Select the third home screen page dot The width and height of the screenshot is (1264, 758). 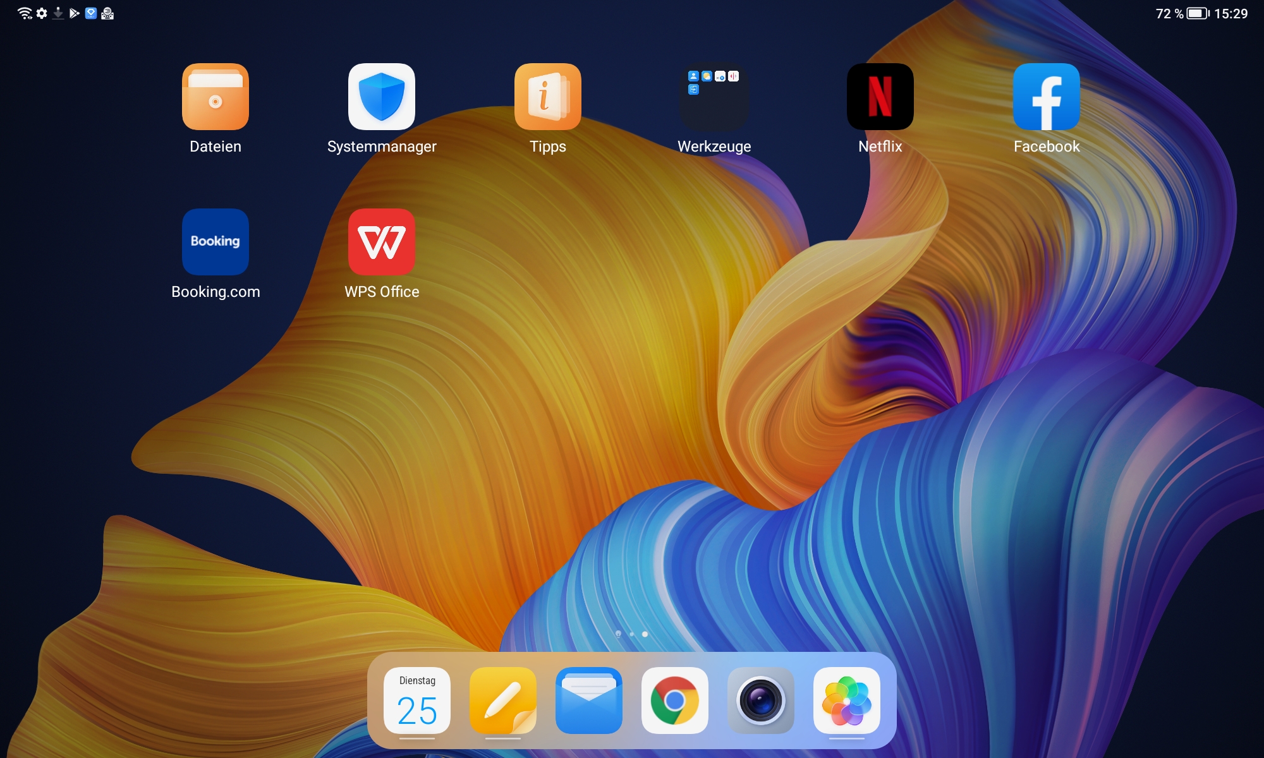pyautogui.click(x=645, y=634)
